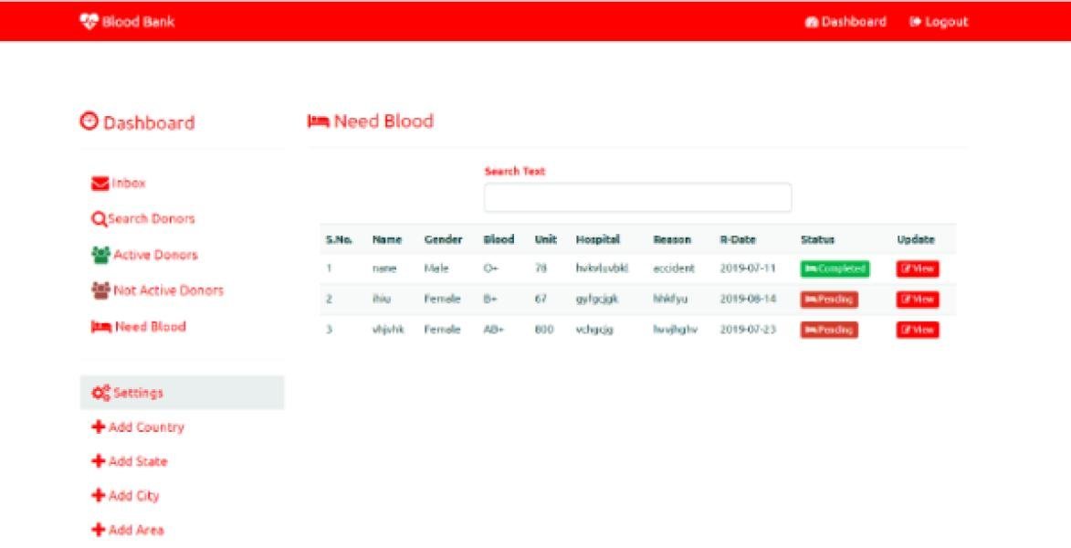
Task: Click the plus icon beside Add Area
Action: pyautogui.click(x=97, y=529)
